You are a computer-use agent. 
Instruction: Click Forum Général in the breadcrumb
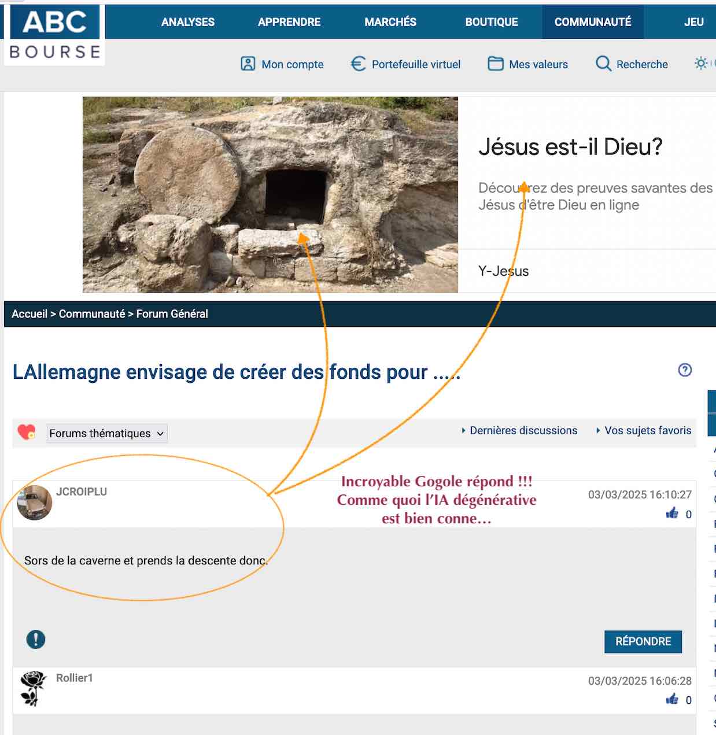pyautogui.click(x=172, y=314)
